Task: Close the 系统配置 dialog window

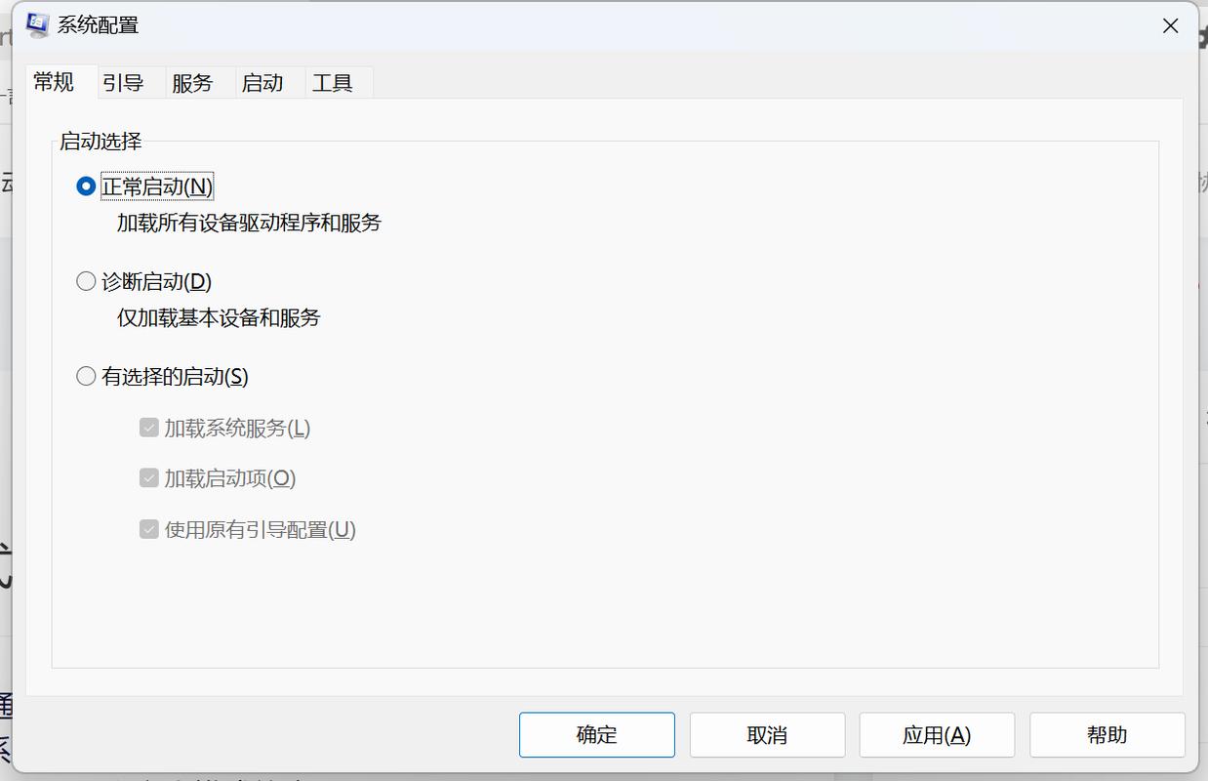Action: pos(1171,26)
